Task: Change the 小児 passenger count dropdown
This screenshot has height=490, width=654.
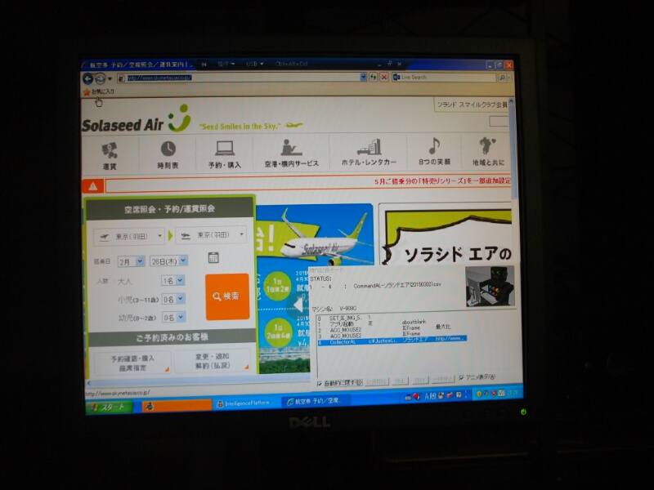Action: 172,299
